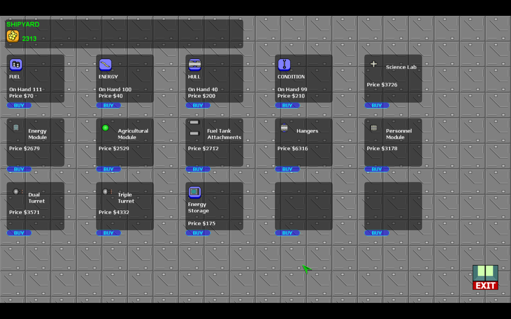
Task: Click the Condition On Hand 99 text
Action: click(x=292, y=89)
